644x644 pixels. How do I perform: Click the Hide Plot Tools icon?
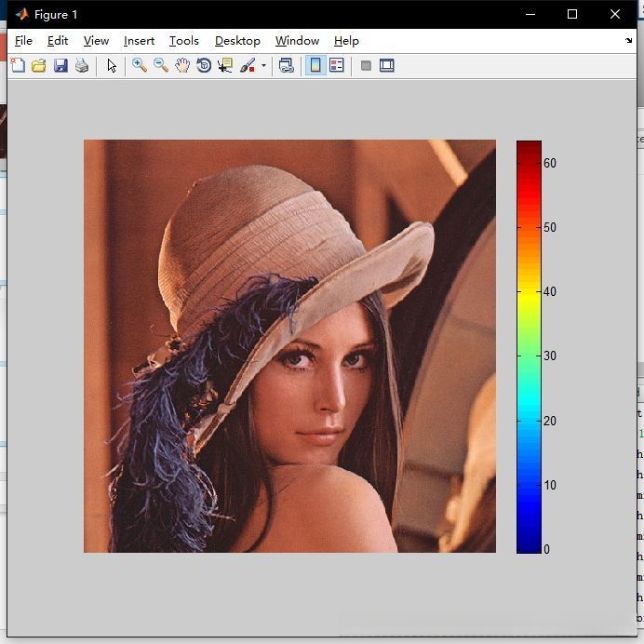[366, 65]
